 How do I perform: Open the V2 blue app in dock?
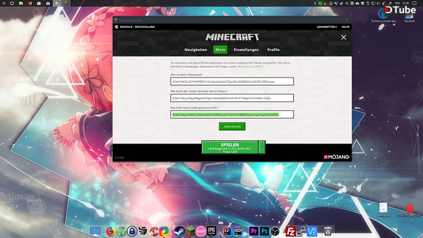[x=312, y=231]
